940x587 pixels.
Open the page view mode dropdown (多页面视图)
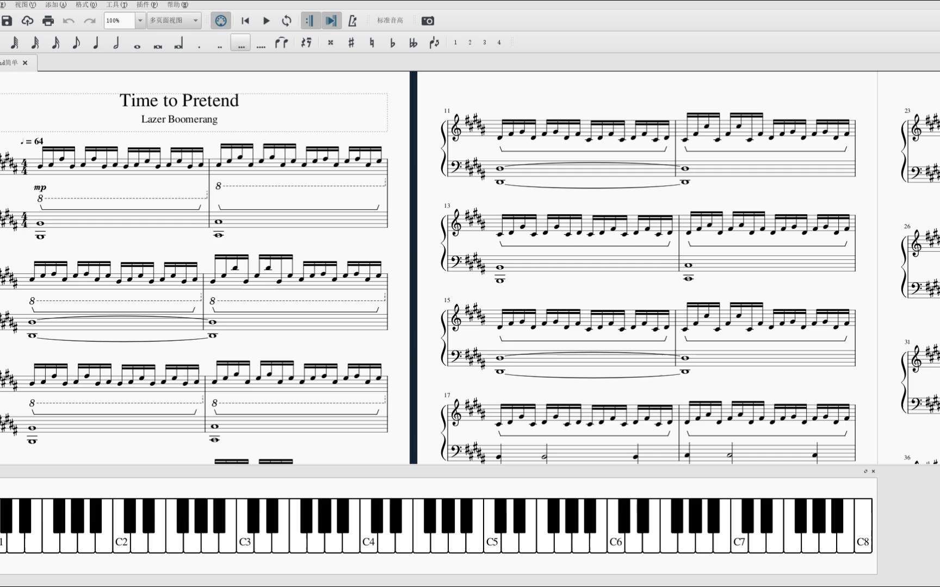[174, 21]
